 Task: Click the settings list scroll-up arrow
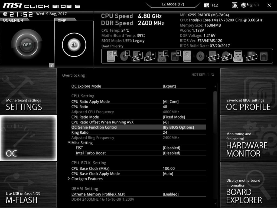click(x=215, y=87)
